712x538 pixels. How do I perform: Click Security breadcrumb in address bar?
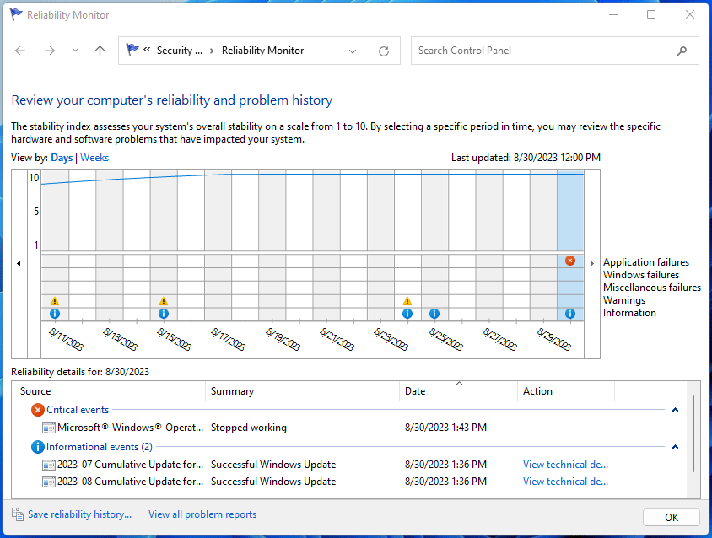click(x=180, y=51)
